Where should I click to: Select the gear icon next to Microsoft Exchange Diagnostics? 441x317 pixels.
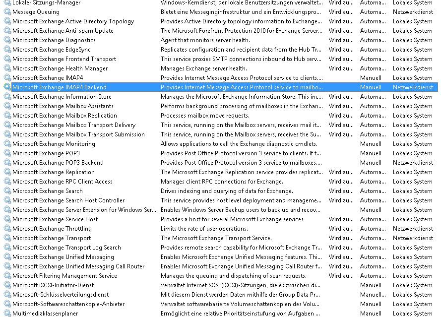pyautogui.click(x=7, y=40)
